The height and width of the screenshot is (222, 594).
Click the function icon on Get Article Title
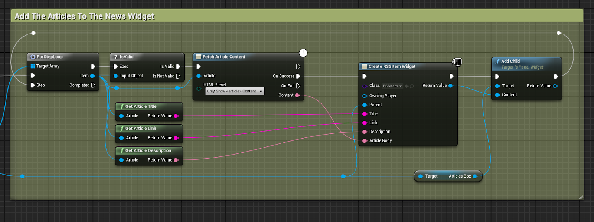tap(121, 106)
